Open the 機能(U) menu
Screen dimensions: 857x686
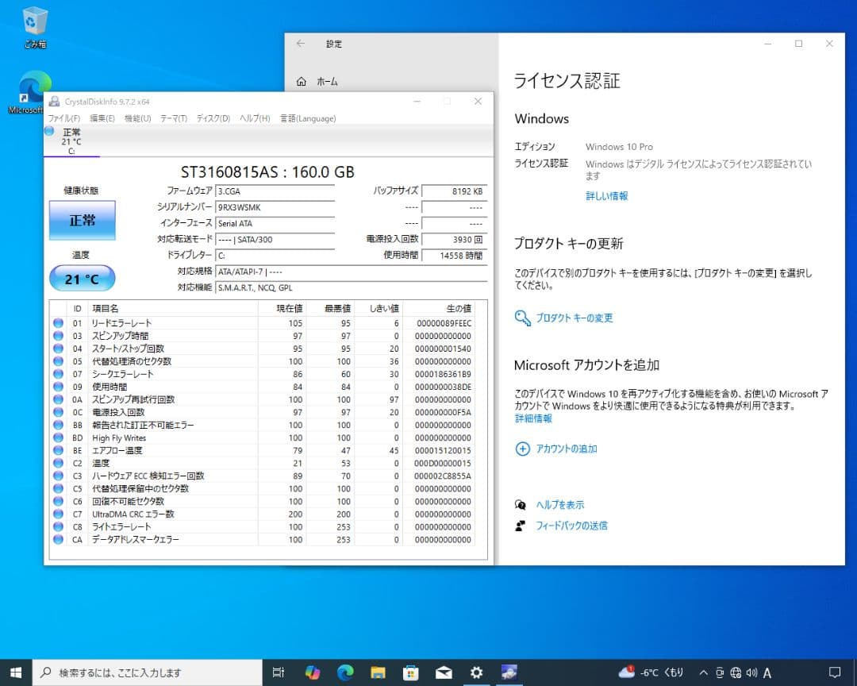pyautogui.click(x=137, y=118)
